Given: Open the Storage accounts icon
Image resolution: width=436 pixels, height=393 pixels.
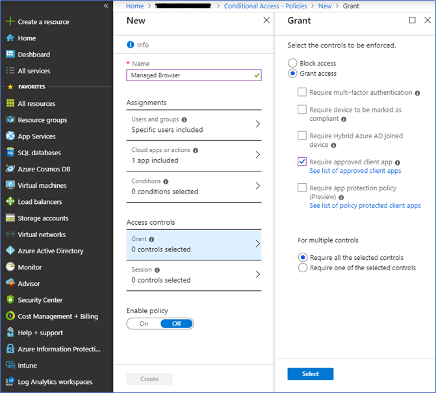Looking at the screenshot, I should point(10,218).
